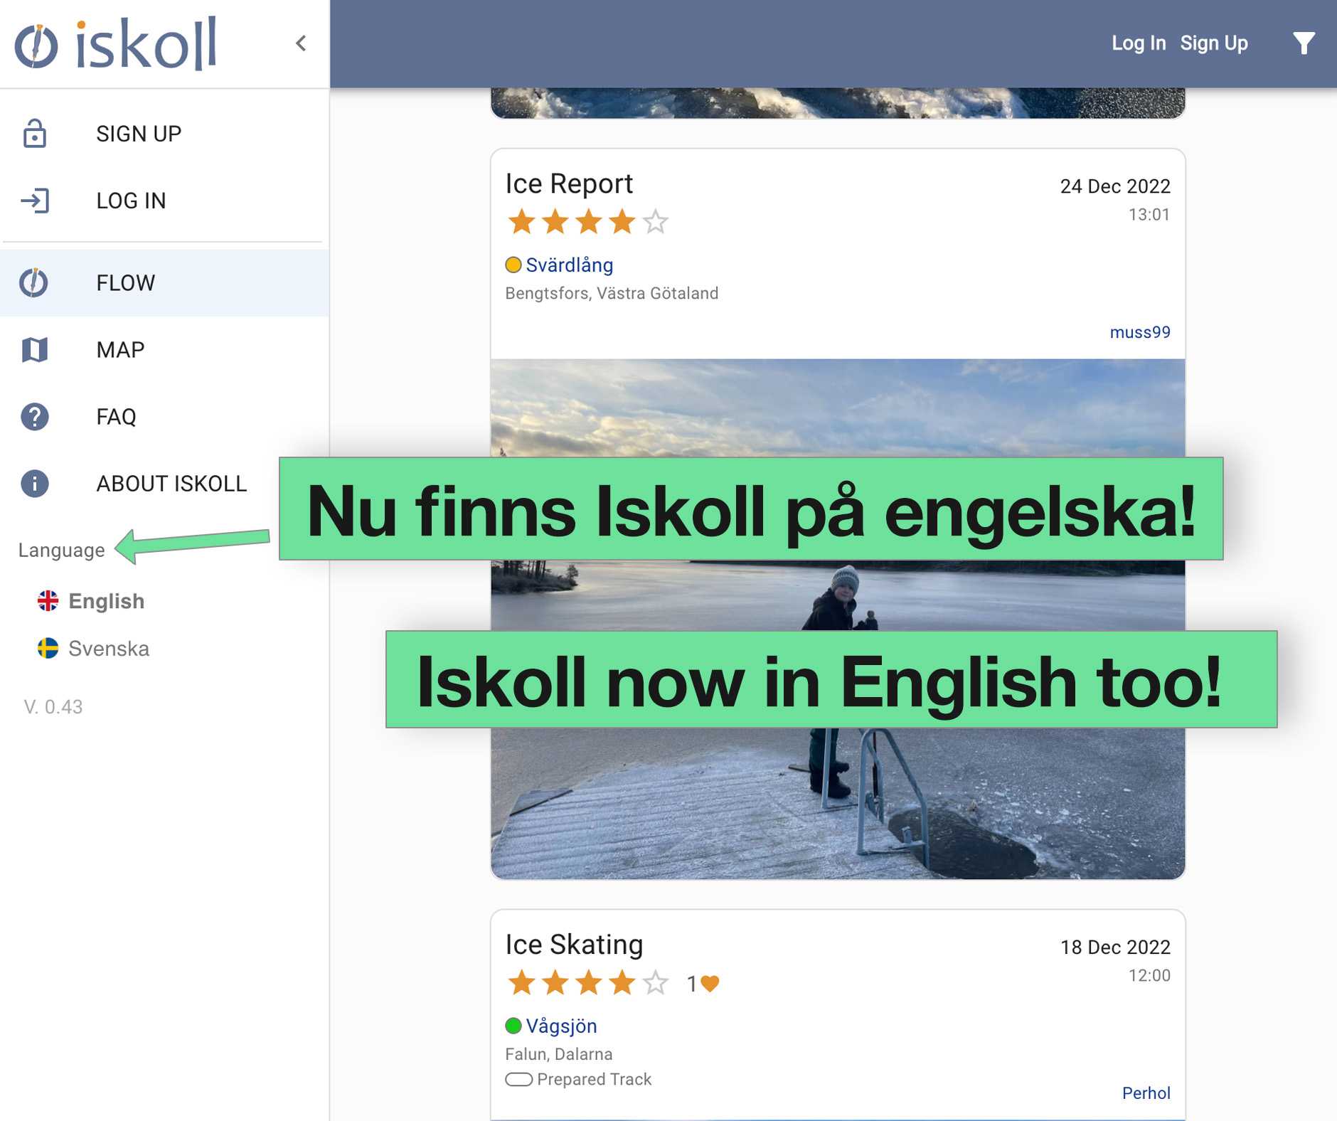Click the first star of Ice Report rating
Viewport: 1337px width, 1121px height.
click(521, 221)
